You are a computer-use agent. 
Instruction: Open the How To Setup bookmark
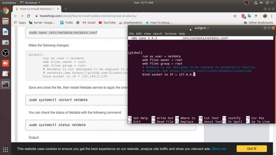pyautogui.click(x=159, y=23)
